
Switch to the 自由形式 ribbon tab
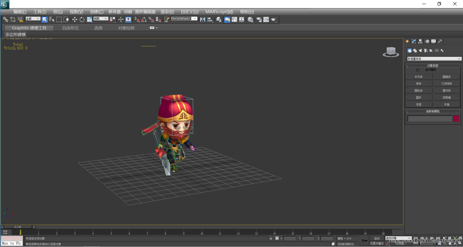tap(70, 28)
